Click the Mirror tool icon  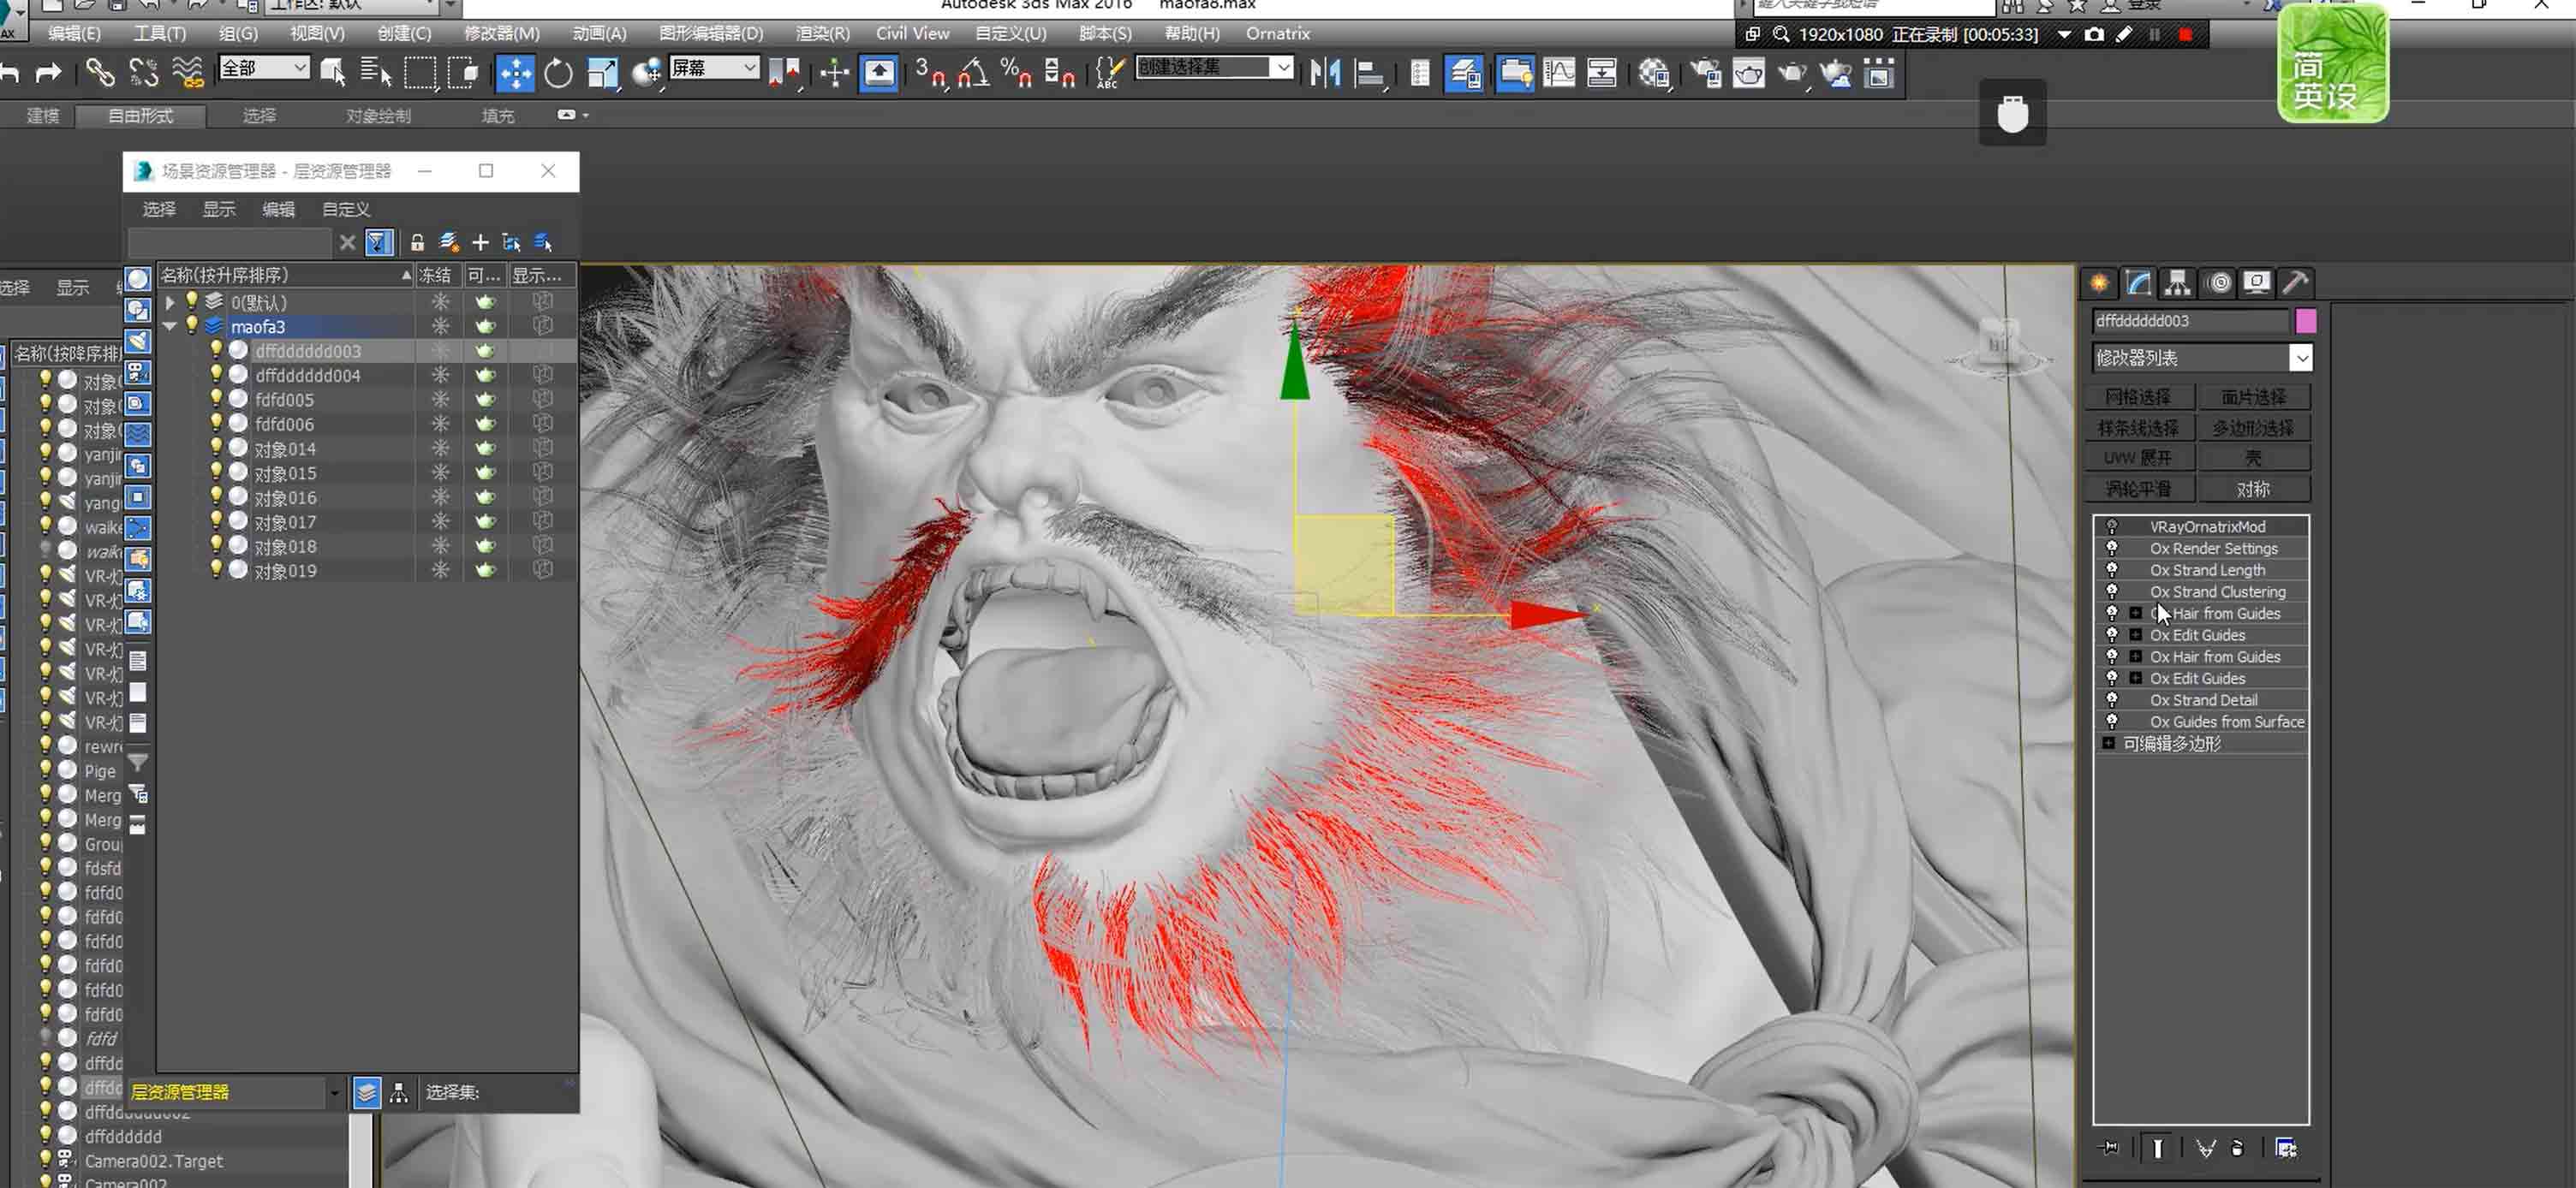click(1325, 73)
